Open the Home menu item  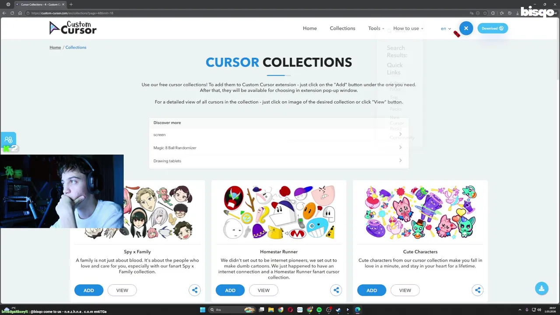310,28
